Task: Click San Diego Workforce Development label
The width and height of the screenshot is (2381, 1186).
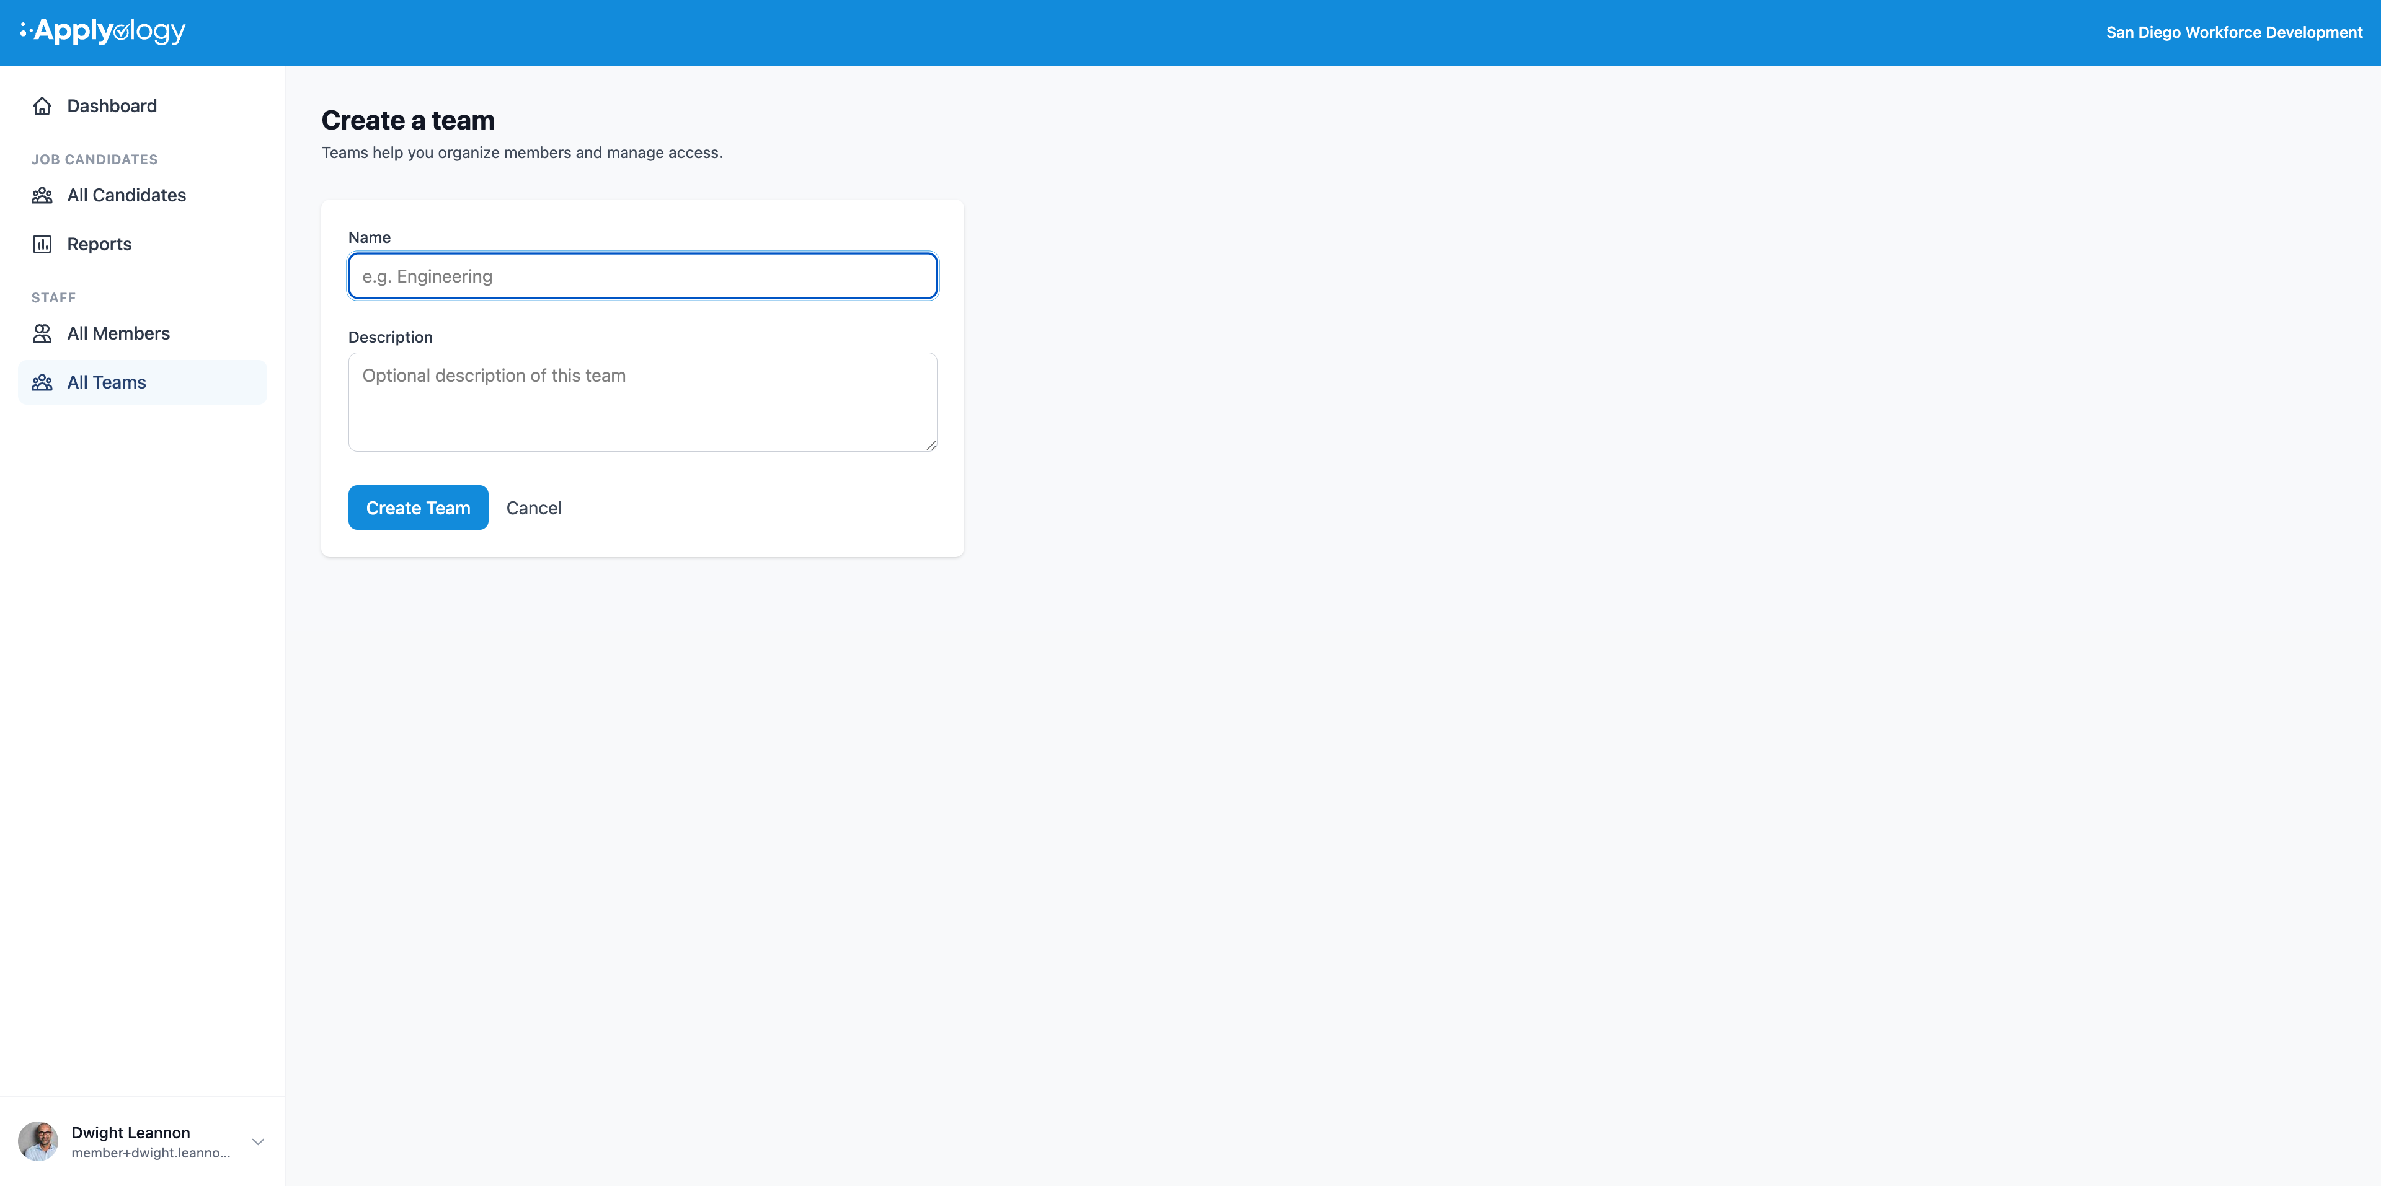Action: [x=2234, y=32]
